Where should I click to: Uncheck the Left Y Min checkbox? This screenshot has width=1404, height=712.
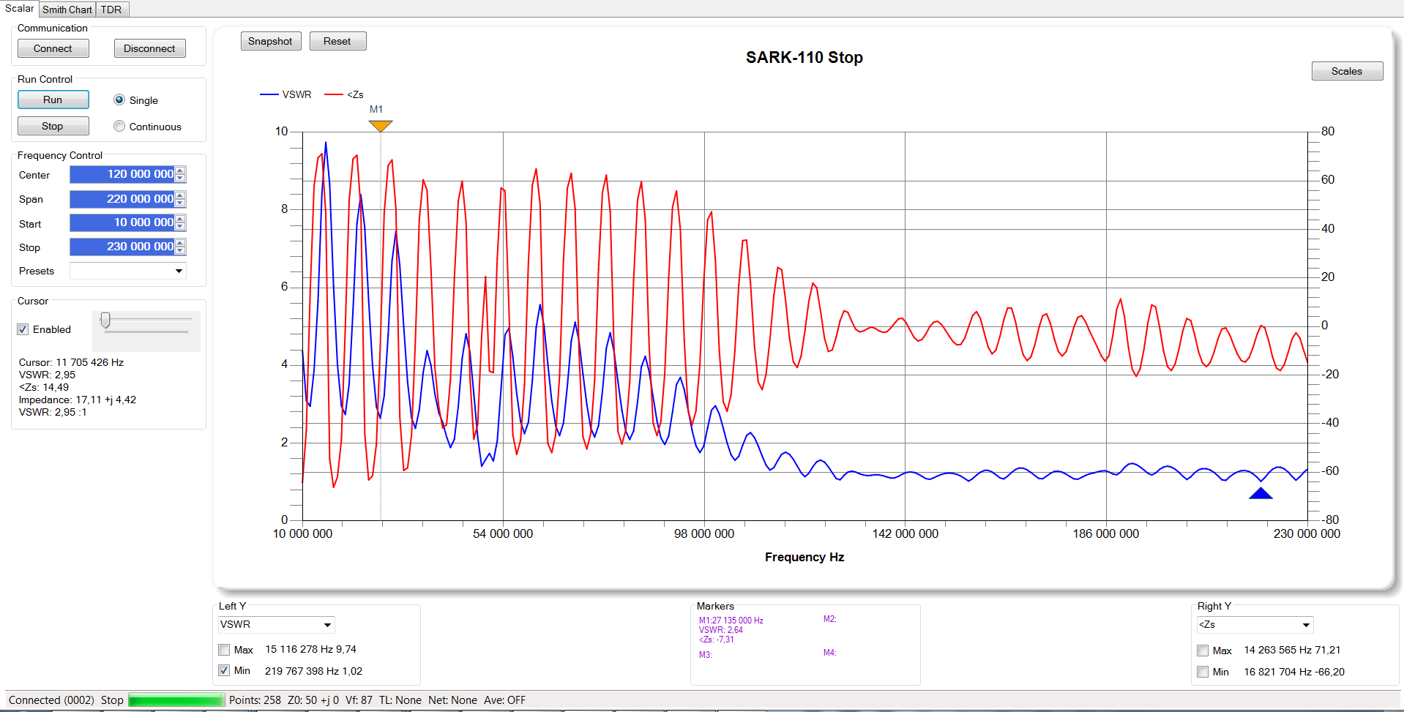(x=225, y=670)
